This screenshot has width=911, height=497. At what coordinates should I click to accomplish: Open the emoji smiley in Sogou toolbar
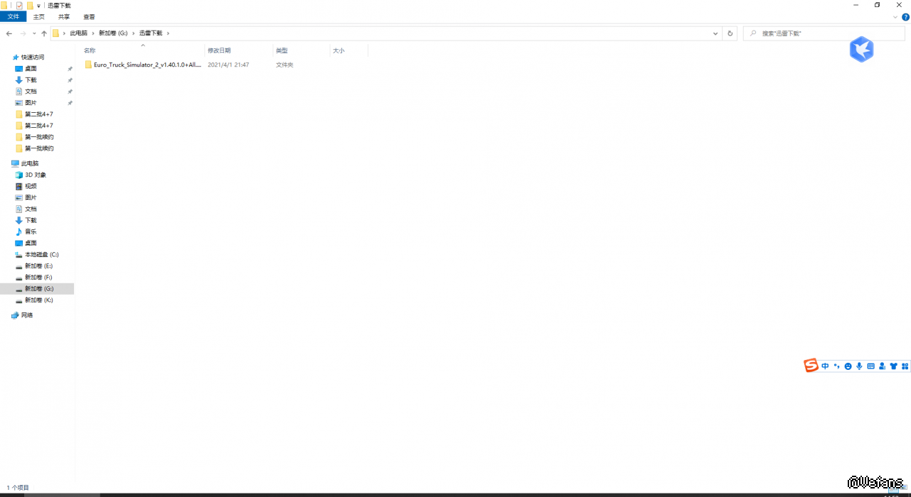[848, 366]
